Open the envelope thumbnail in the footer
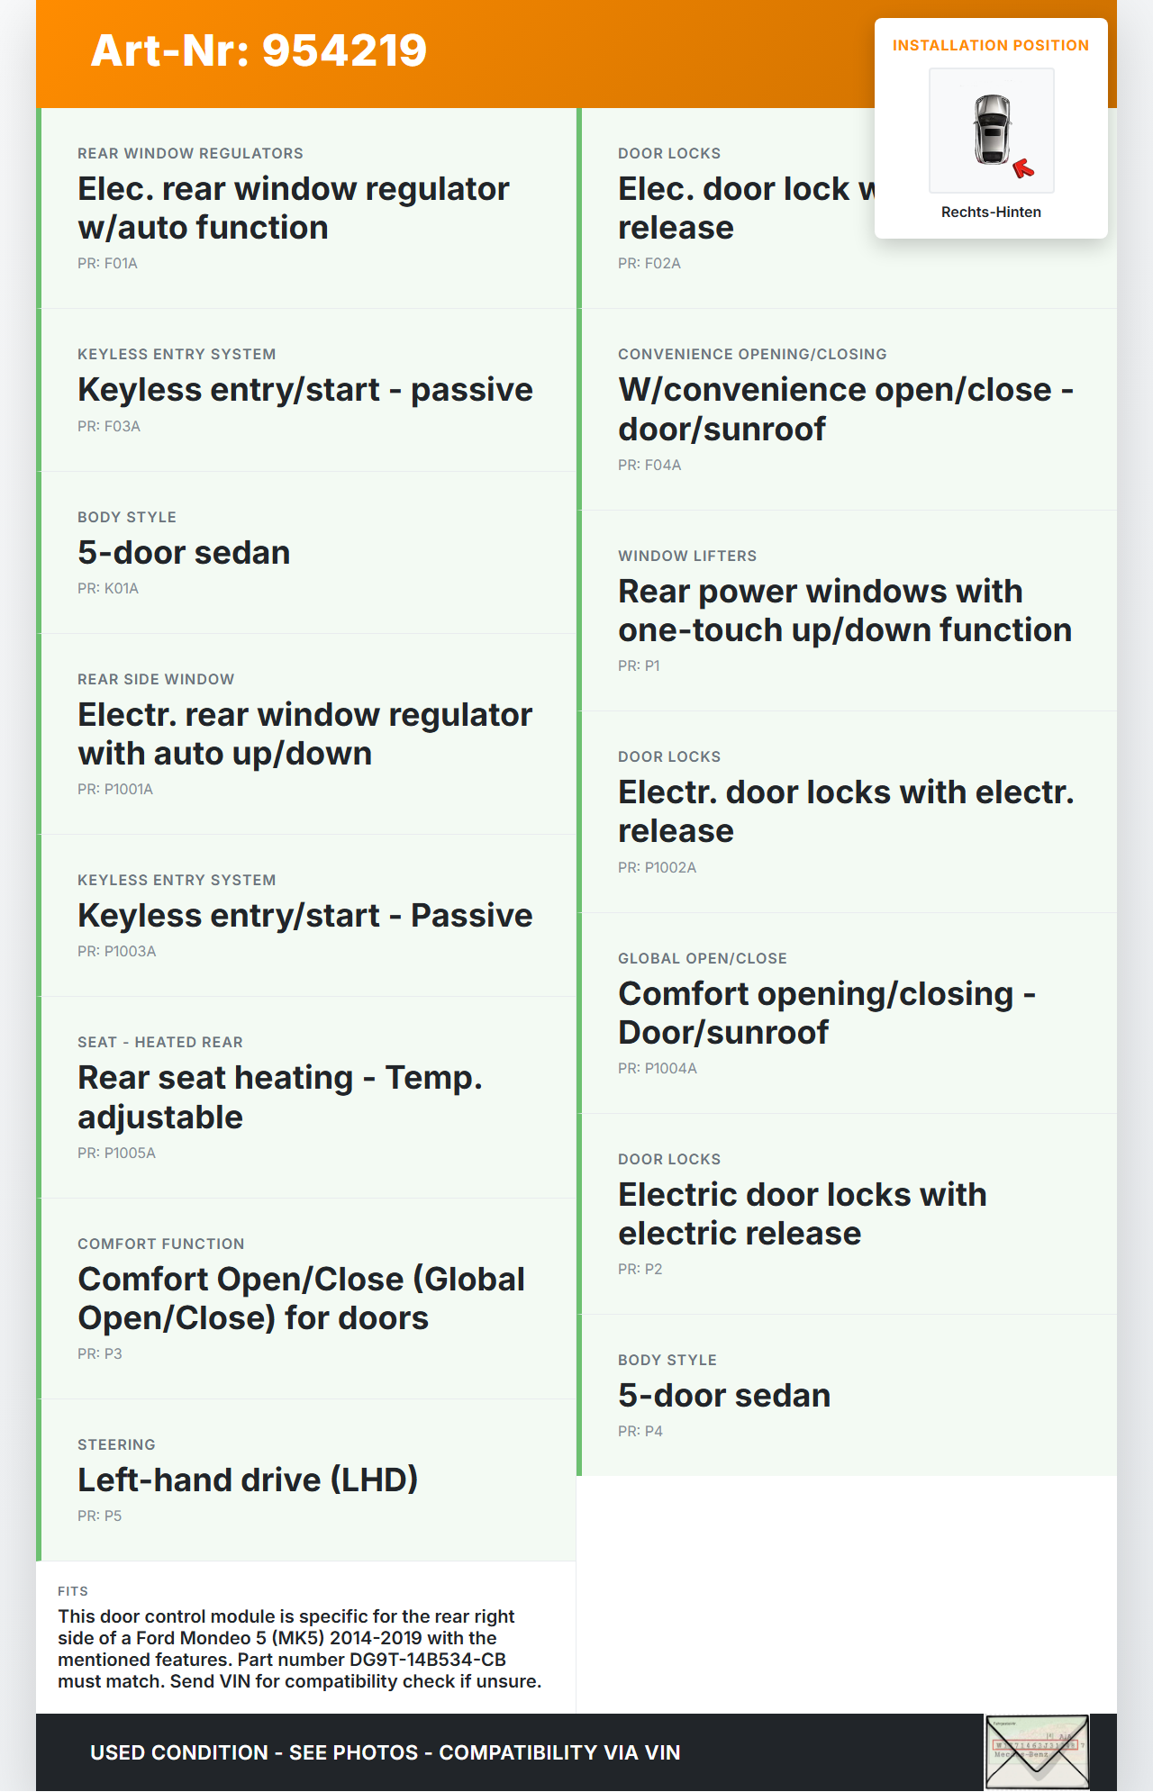The width and height of the screenshot is (1153, 1792). point(1037,1751)
